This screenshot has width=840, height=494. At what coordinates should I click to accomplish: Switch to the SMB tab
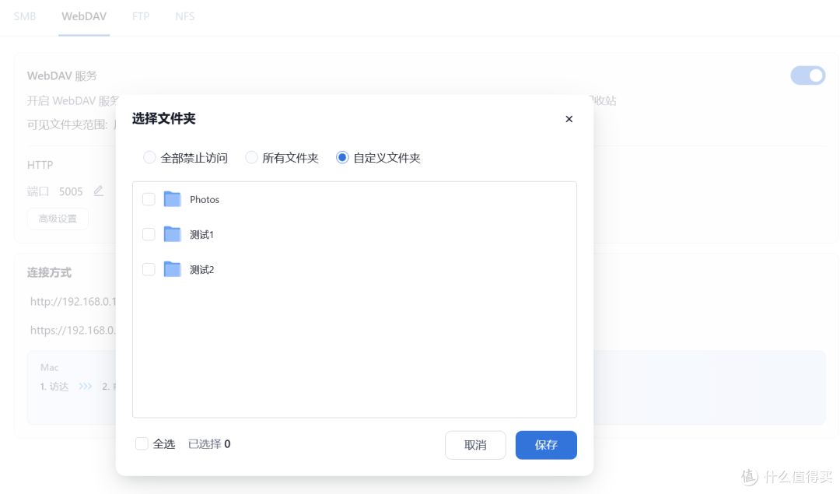[24, 16]
